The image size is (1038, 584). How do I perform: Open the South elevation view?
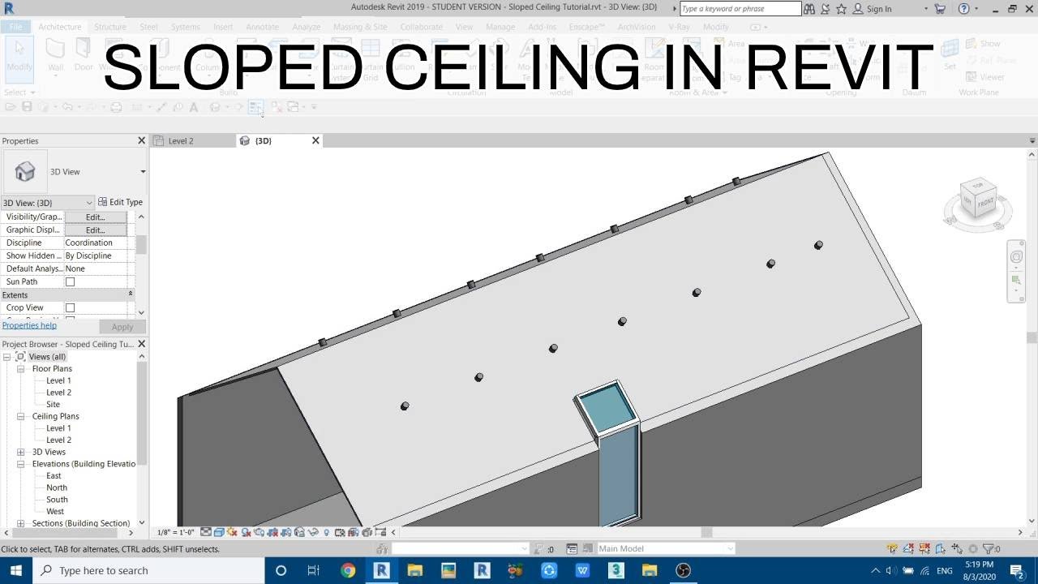pyautogui.click(x=57, y=500)
